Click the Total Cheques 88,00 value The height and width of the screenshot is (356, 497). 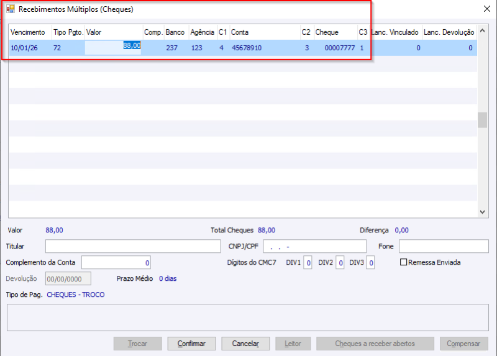click(x=267, y=230)
